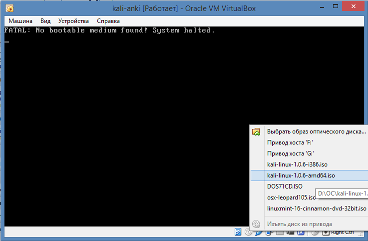
Task: Open the Вид menu
Action: point(45,21)
